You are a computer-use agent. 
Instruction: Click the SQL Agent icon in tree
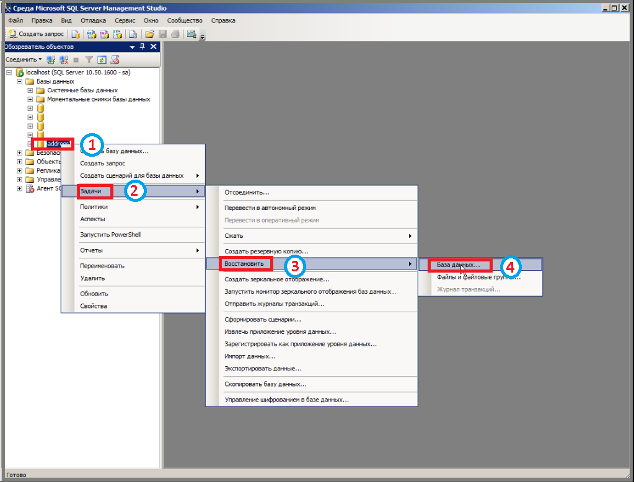(30, 188)
